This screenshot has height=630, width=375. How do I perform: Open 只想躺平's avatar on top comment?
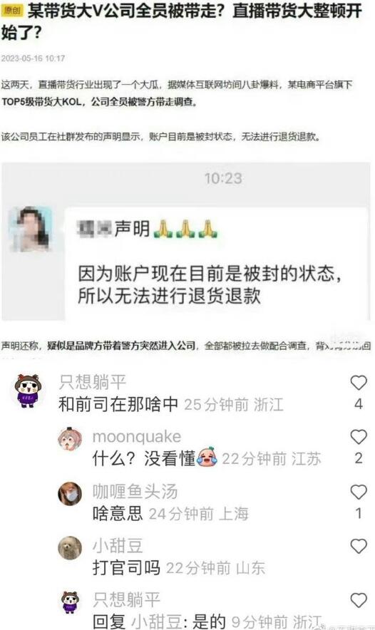[27, 390]
